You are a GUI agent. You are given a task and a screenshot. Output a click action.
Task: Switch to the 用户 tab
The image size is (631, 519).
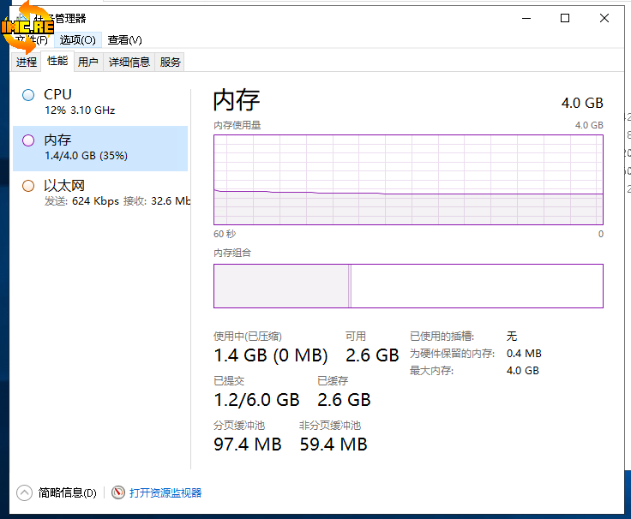87,62
